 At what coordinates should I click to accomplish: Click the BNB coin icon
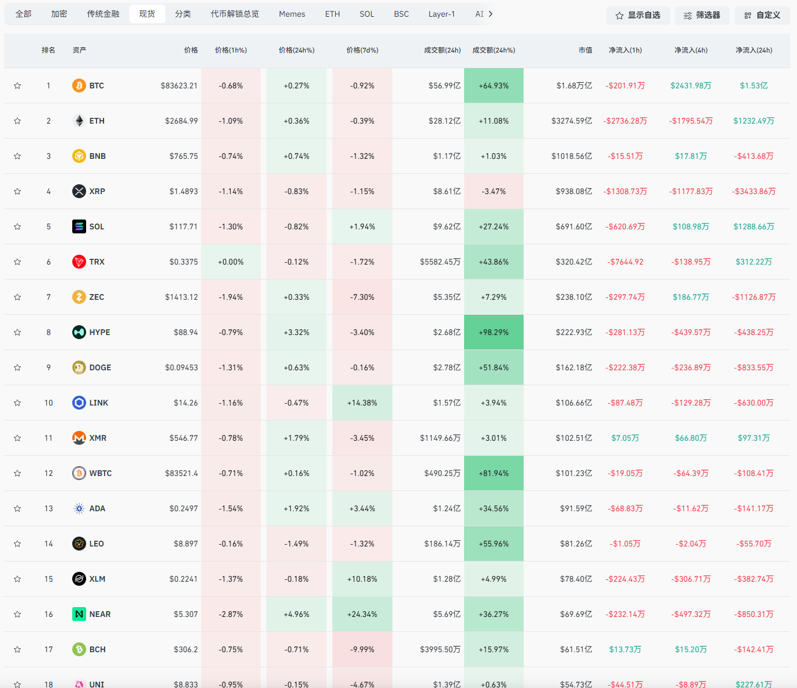(x=79, y=156)
